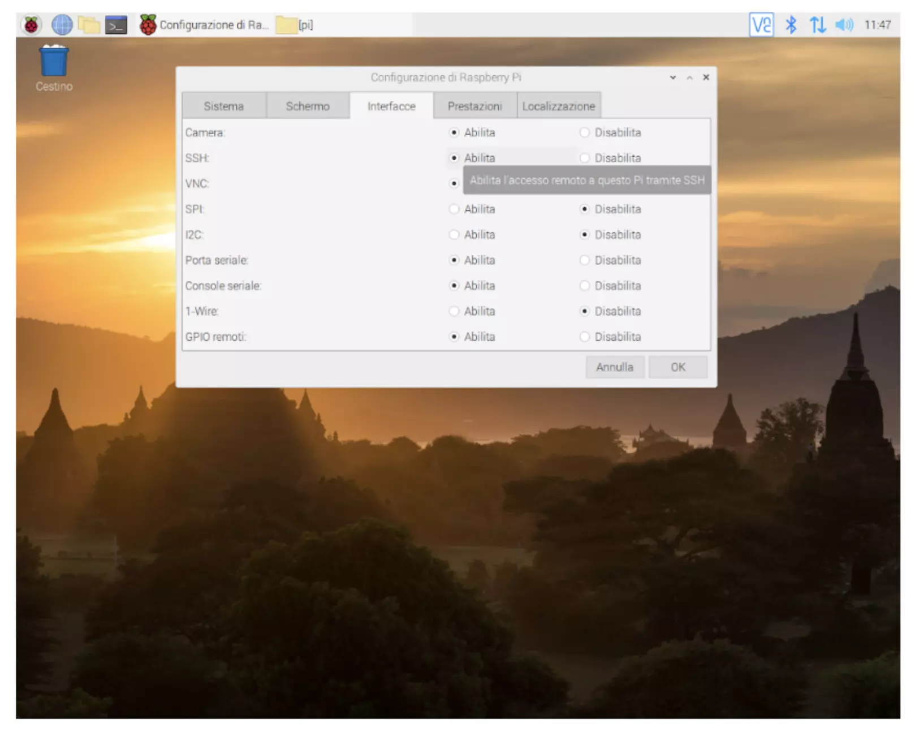Switch to the Sistema tab
Viewport: 915px width, 732px height.
pyautogui.click(x=224, y=106)
